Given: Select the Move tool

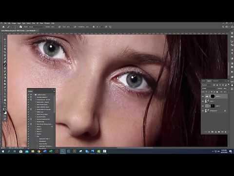Looking at the screenshot, I should (5, 39).
